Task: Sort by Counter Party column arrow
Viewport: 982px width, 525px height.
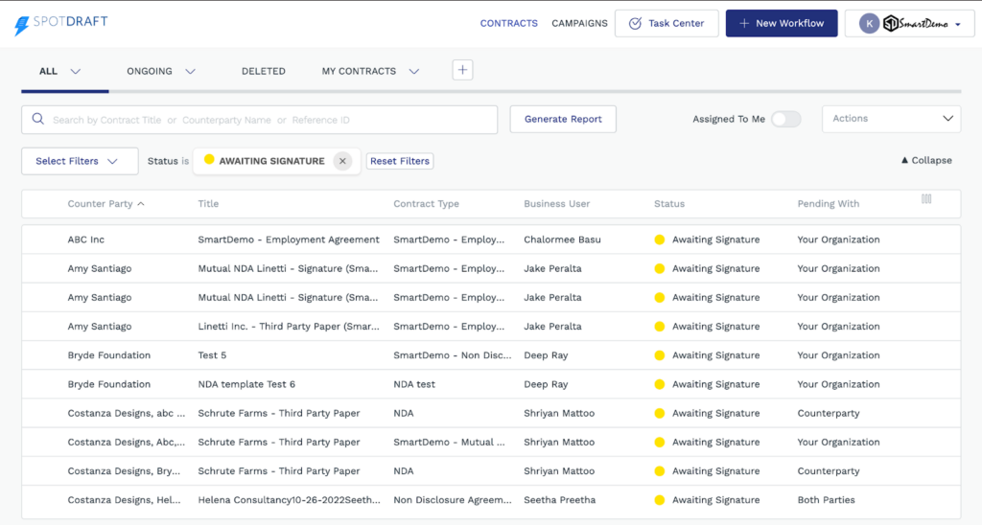Action: click(x=141, y=203)
